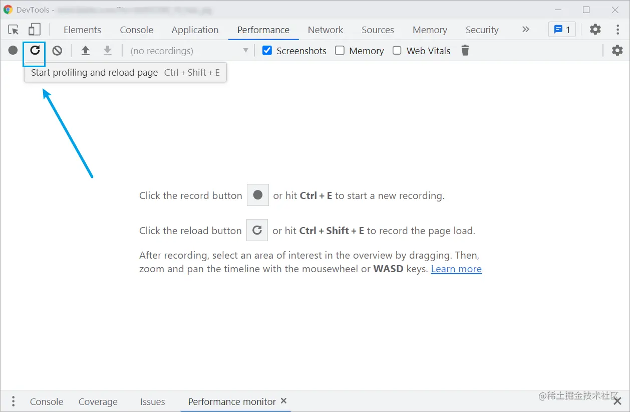630x412 pixels.
Task: Collect garbage with the trash icon
Action: tap(465, 50)
